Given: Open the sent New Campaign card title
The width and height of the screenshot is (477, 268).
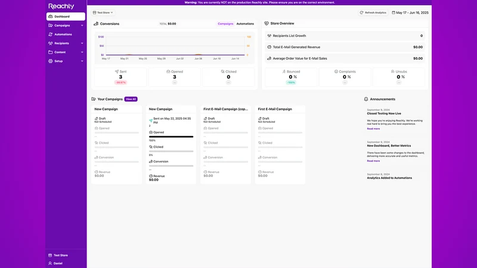Looking at the screenshot, I should click(160, 109).
